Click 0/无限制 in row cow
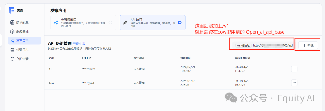The height and width of the screenshot is (111, 325). [x=139, y=83]
